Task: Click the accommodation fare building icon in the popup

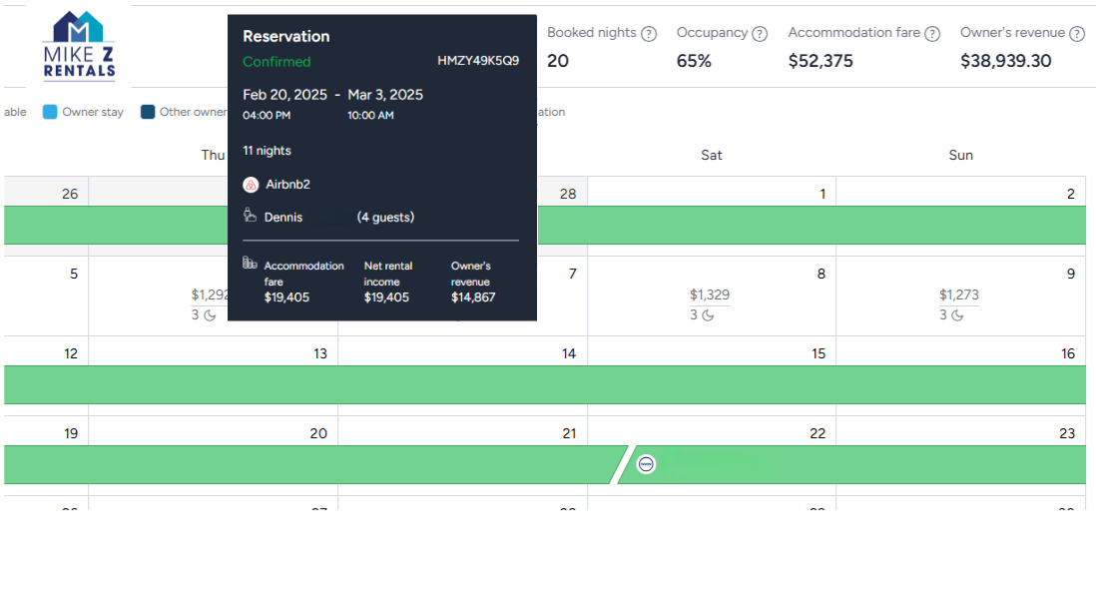Action: [x=250, y=263]
